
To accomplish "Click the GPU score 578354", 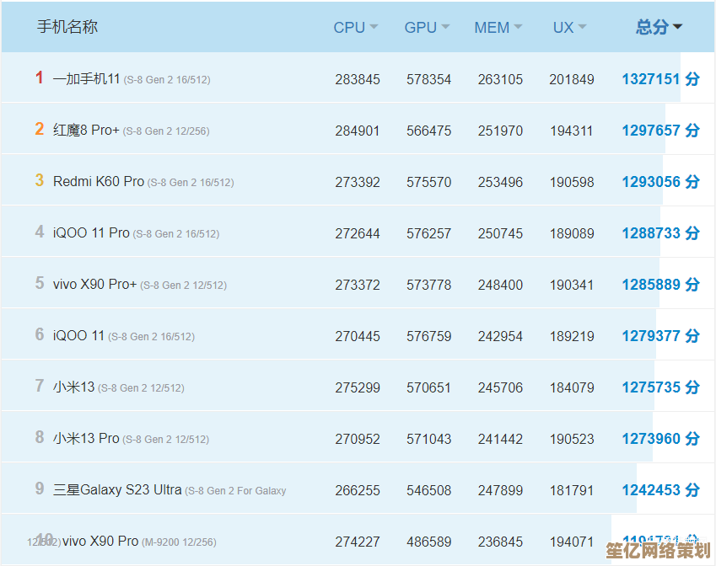I will tap(428, 79).
